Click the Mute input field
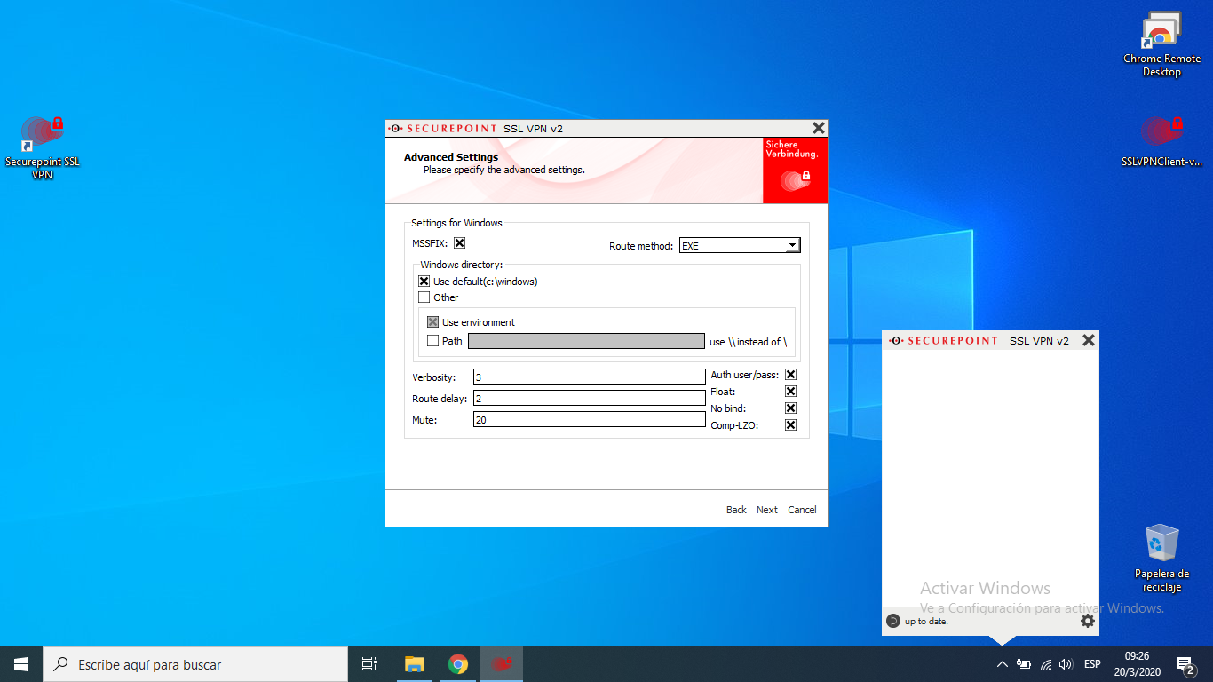The image size is (1213, 682). pyautogui.click(x=589, y=419)
